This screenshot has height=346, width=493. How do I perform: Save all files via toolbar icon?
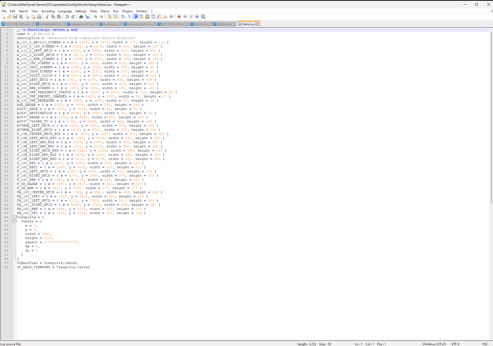pos(21,17)
